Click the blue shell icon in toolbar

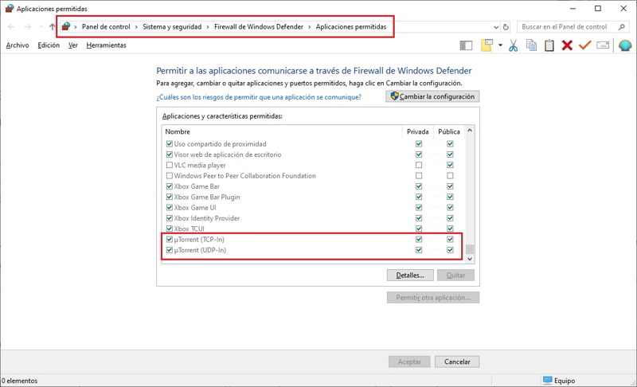624,45
